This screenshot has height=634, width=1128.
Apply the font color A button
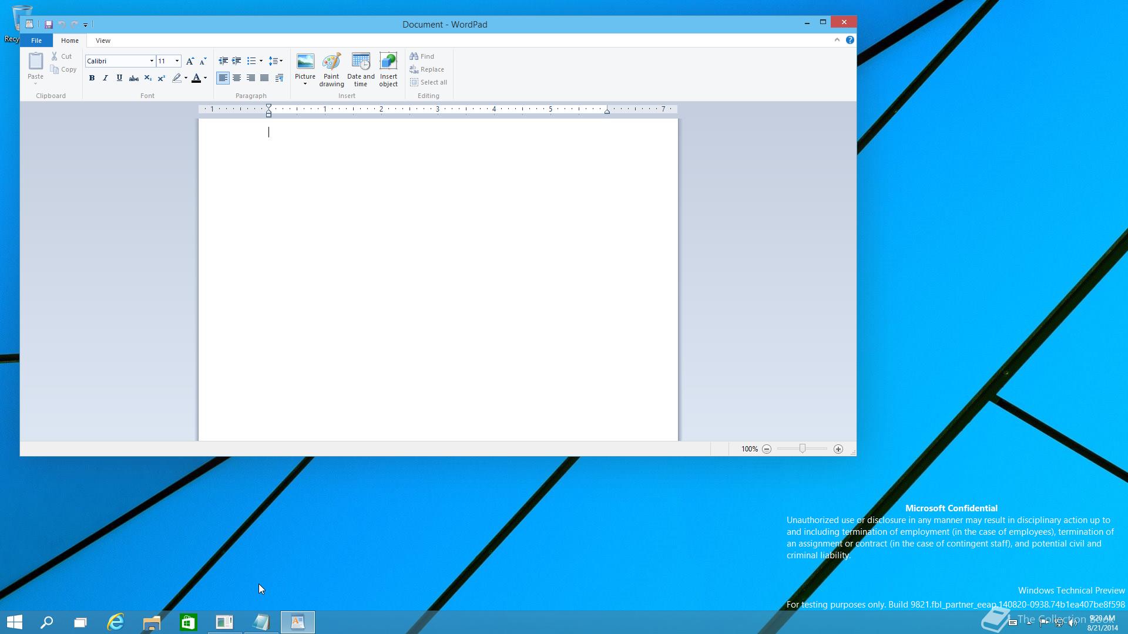point(196,78)
